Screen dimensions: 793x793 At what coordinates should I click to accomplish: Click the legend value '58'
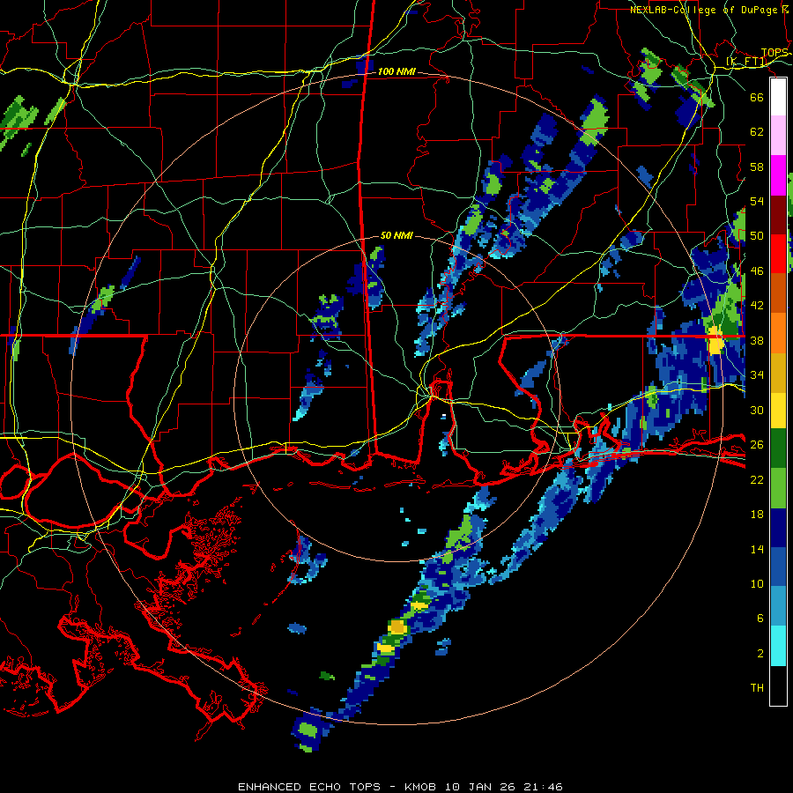coord(757,167)
